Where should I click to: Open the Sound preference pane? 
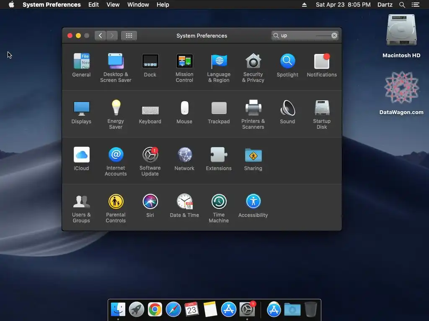click(287, 112)
